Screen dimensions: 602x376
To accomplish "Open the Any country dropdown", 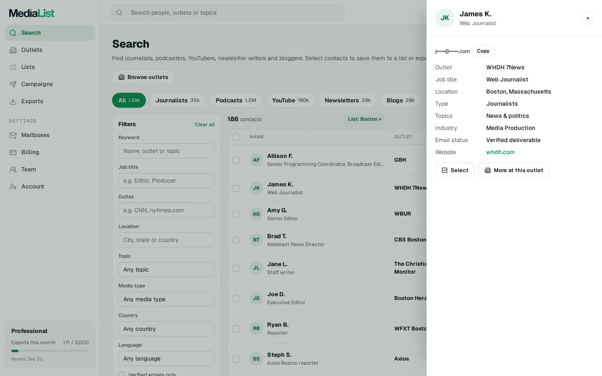I will tap(166, 329).
